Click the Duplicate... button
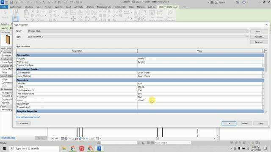Viewport: 271px width, 152px height. 259,37
